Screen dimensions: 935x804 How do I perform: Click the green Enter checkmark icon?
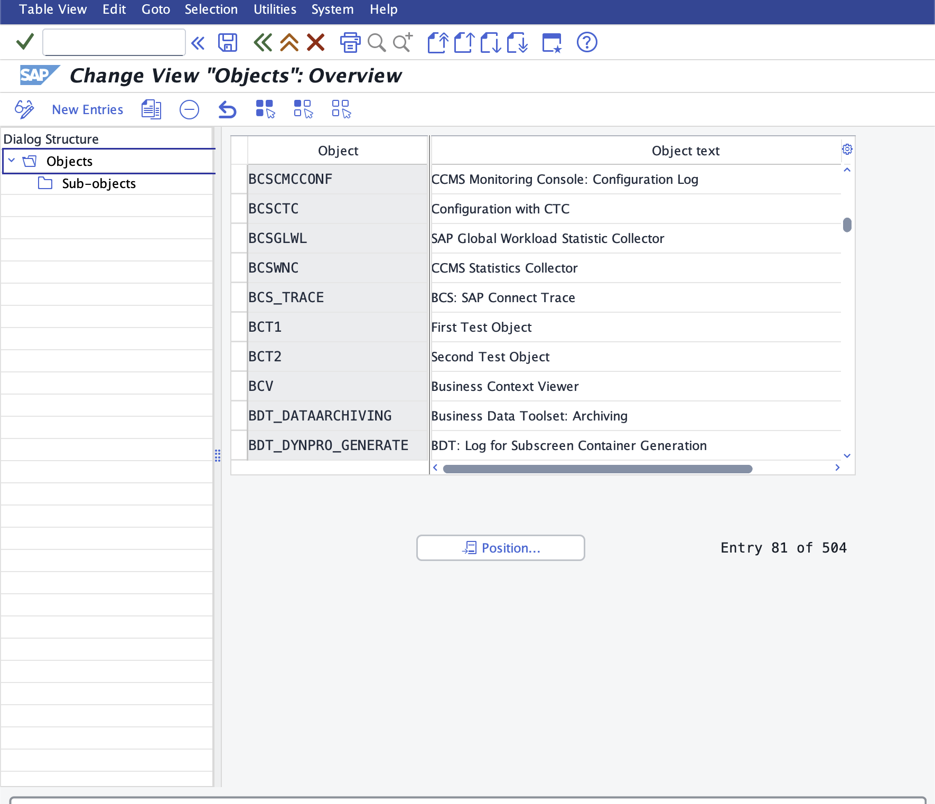(25, 42)
